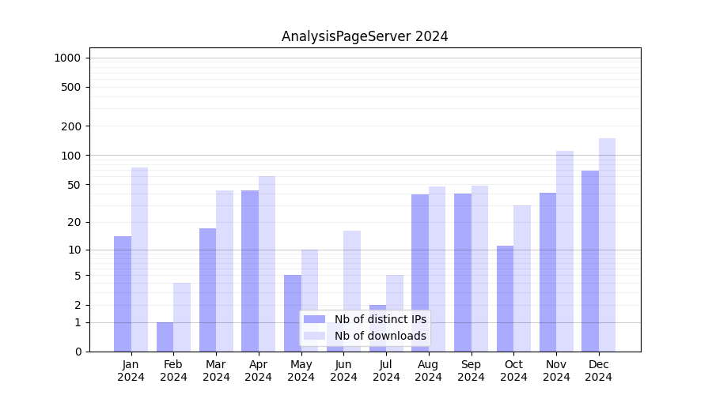Click the Sep 2024 downloads bar
712x395 pixels.
(479, 269)
